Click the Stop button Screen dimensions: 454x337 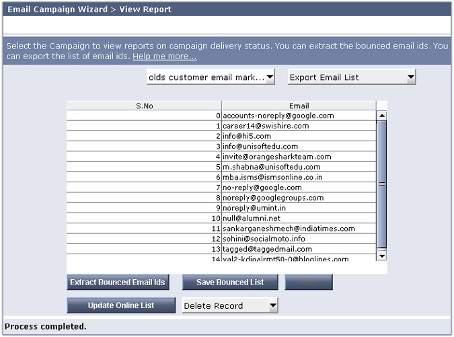click(309, 283)
